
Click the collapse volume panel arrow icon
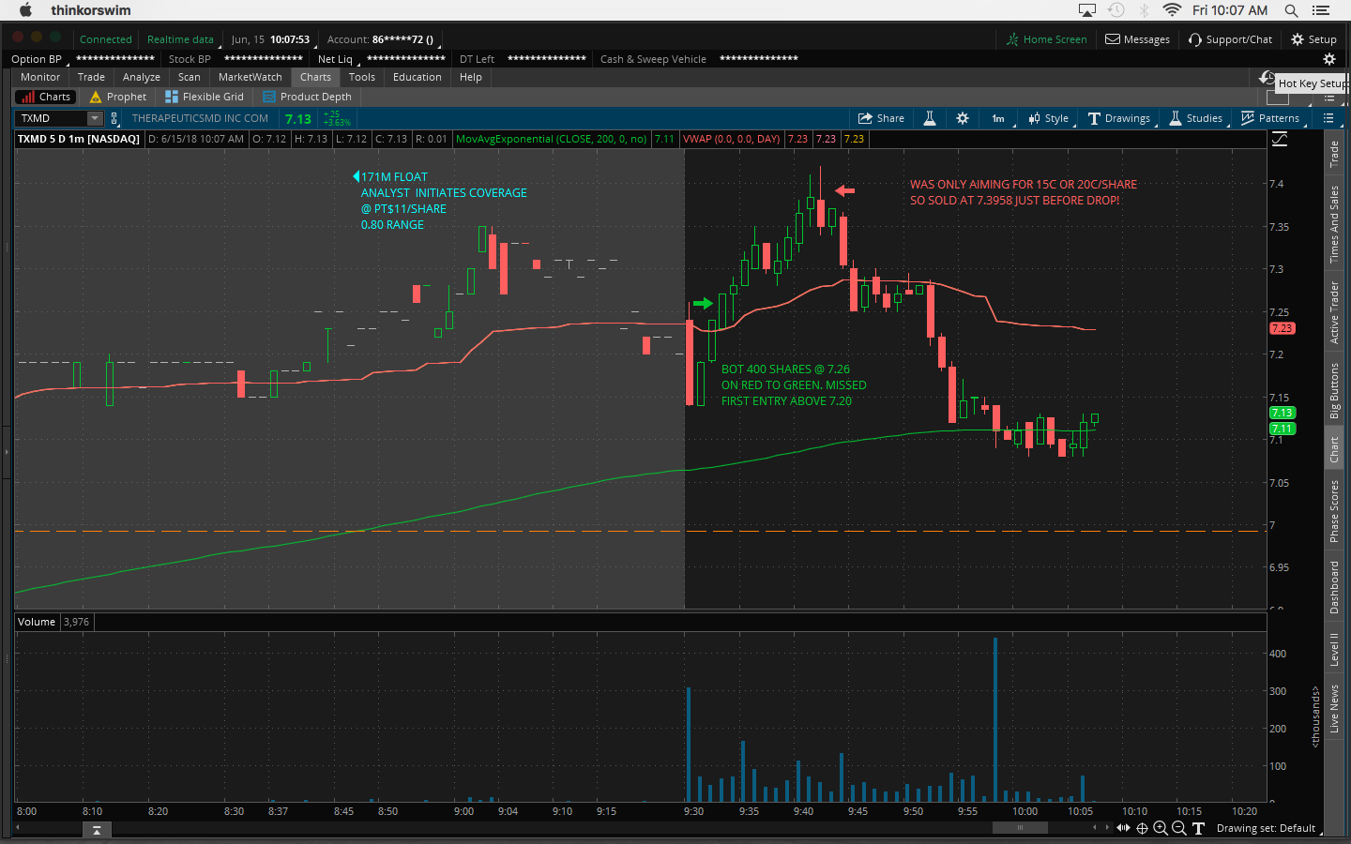click(97, 830)
